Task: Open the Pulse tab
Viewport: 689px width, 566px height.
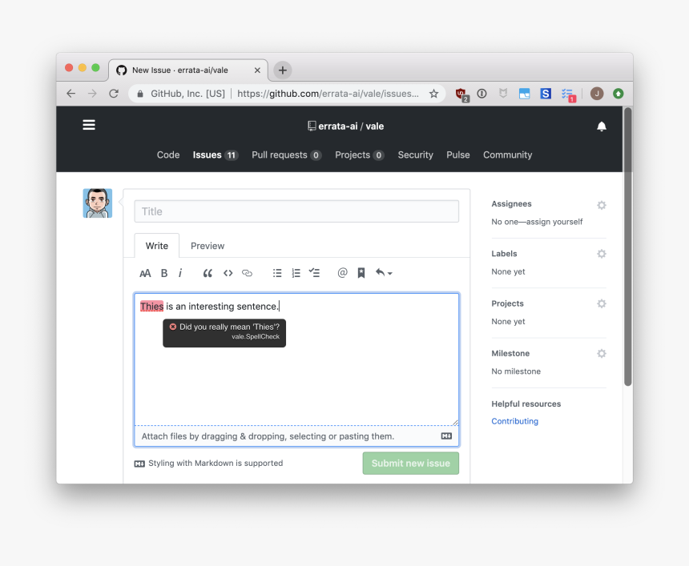Action: 458,155
